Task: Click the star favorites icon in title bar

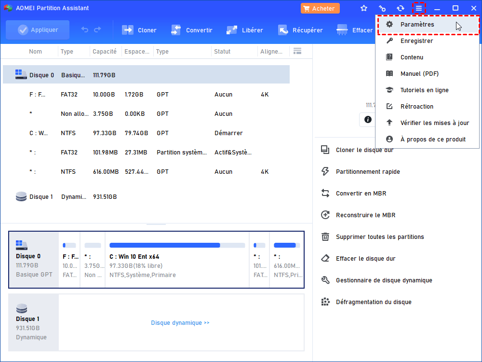Action: pyautogui.click(x=364, y=8)
